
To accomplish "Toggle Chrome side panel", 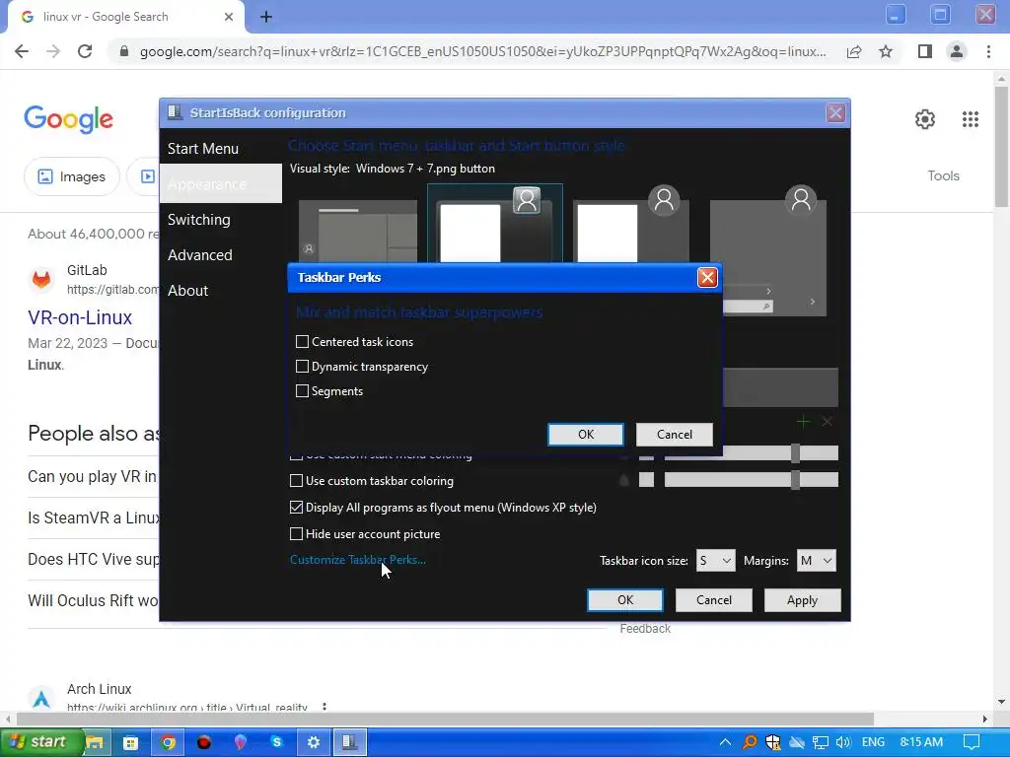I will pyautogui.click(x=925, y=51).
